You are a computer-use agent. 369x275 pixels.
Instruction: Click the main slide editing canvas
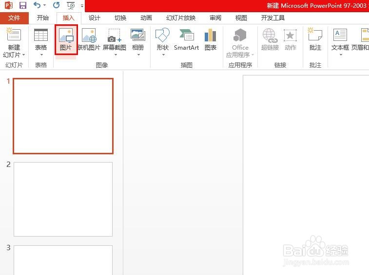point(306,175)
